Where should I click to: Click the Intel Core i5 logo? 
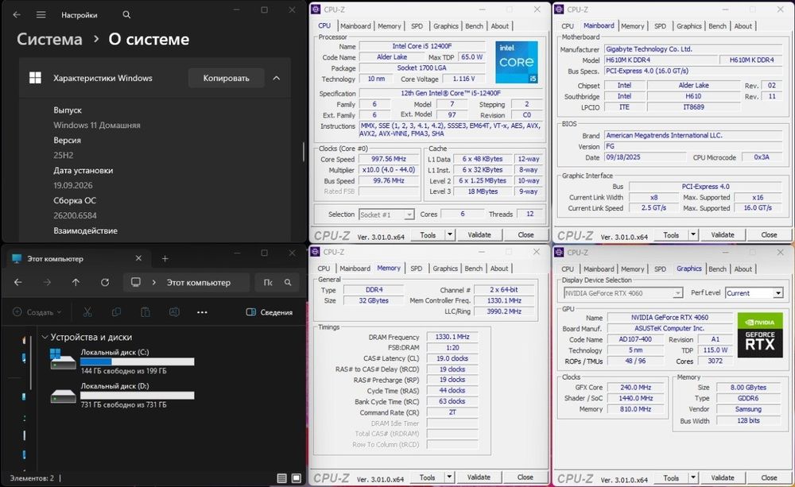[516, 62]
